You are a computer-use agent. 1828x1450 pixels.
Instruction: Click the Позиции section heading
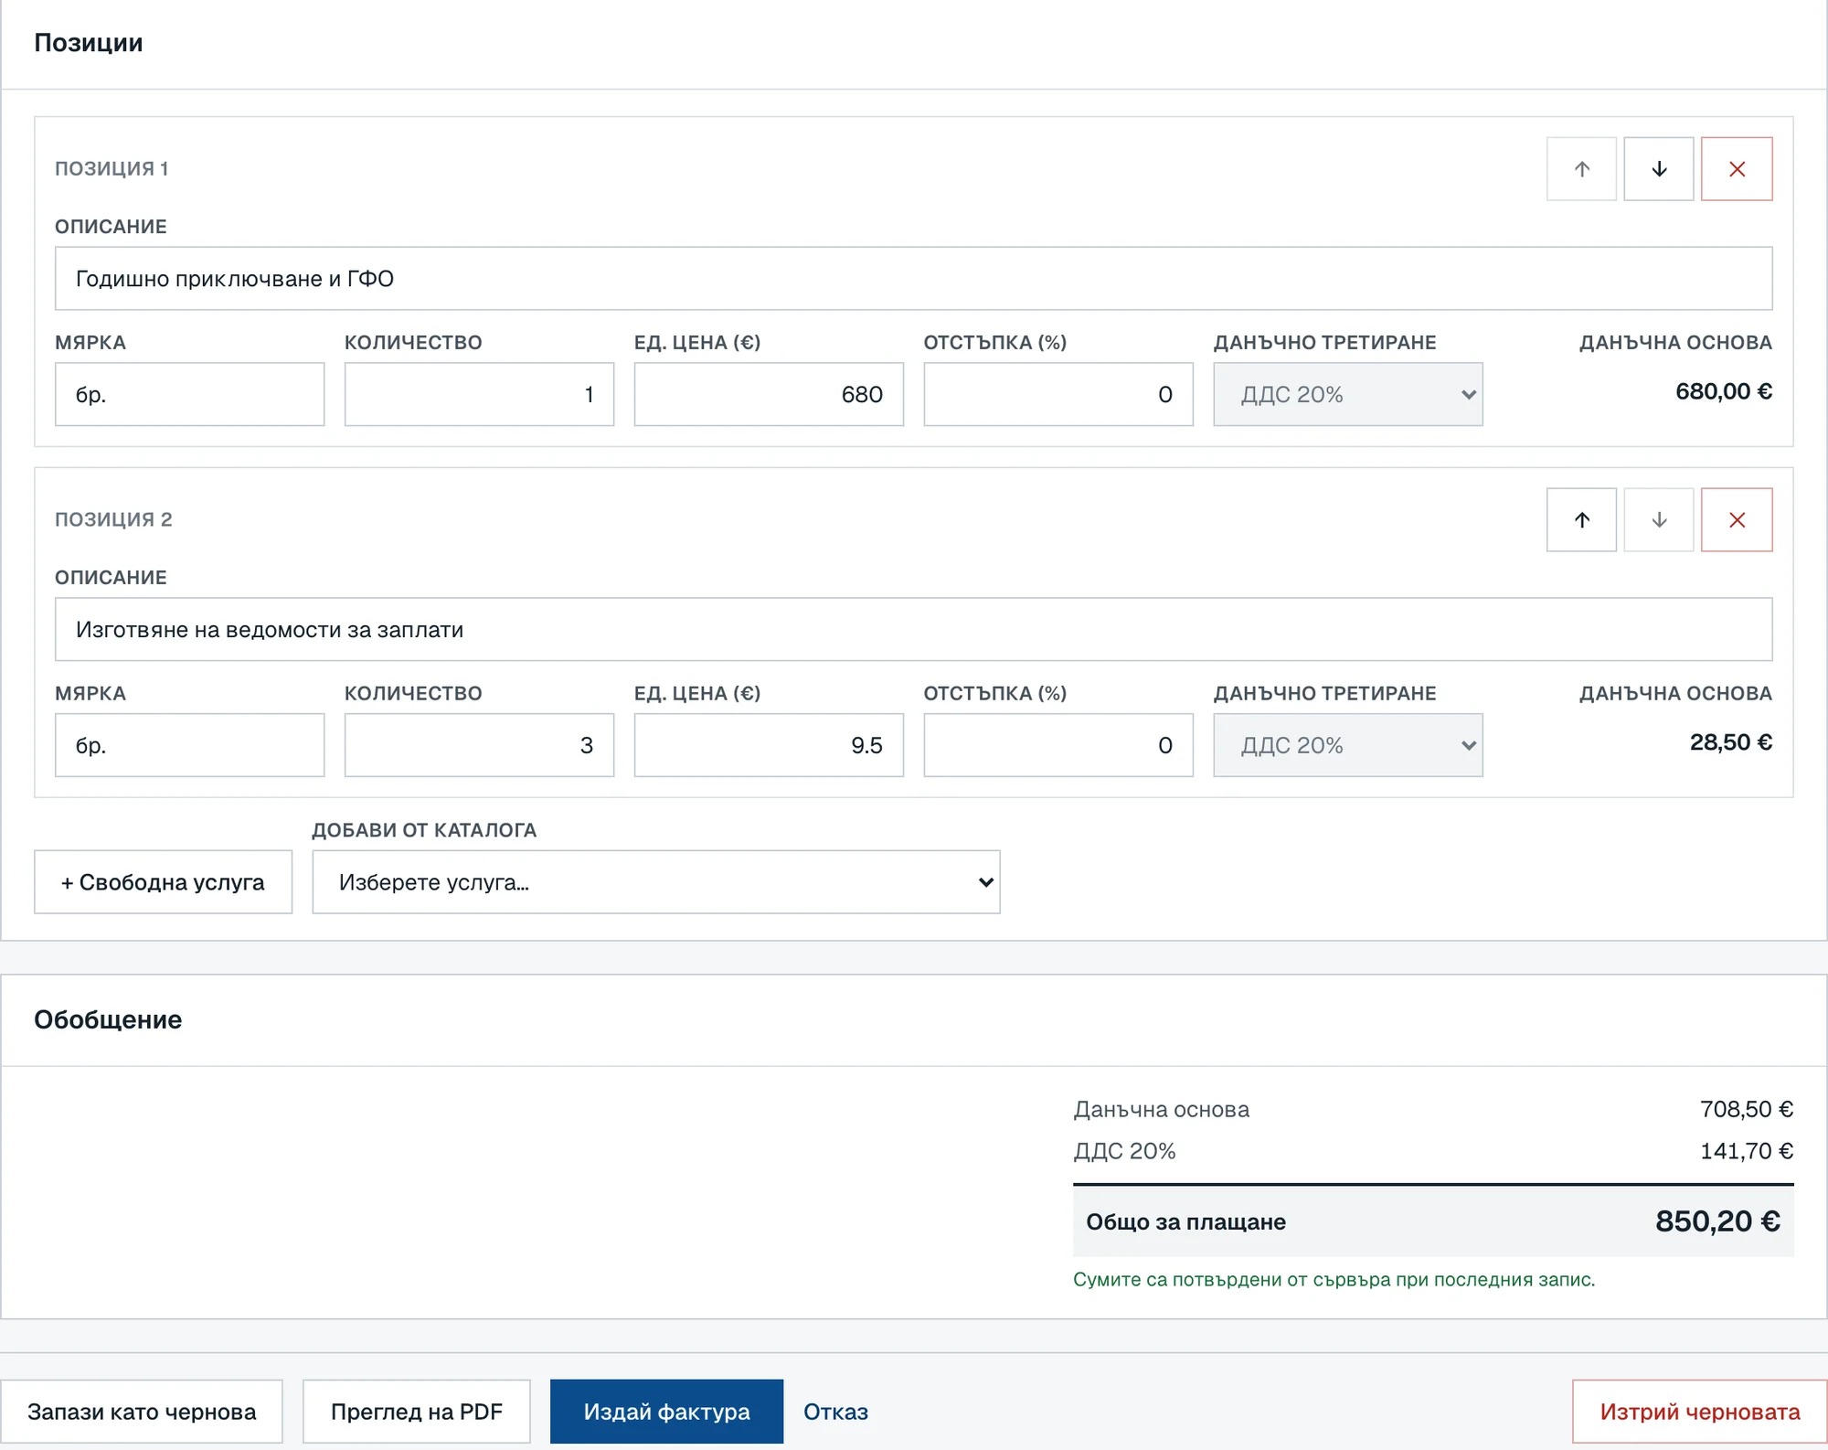(89, 43)
